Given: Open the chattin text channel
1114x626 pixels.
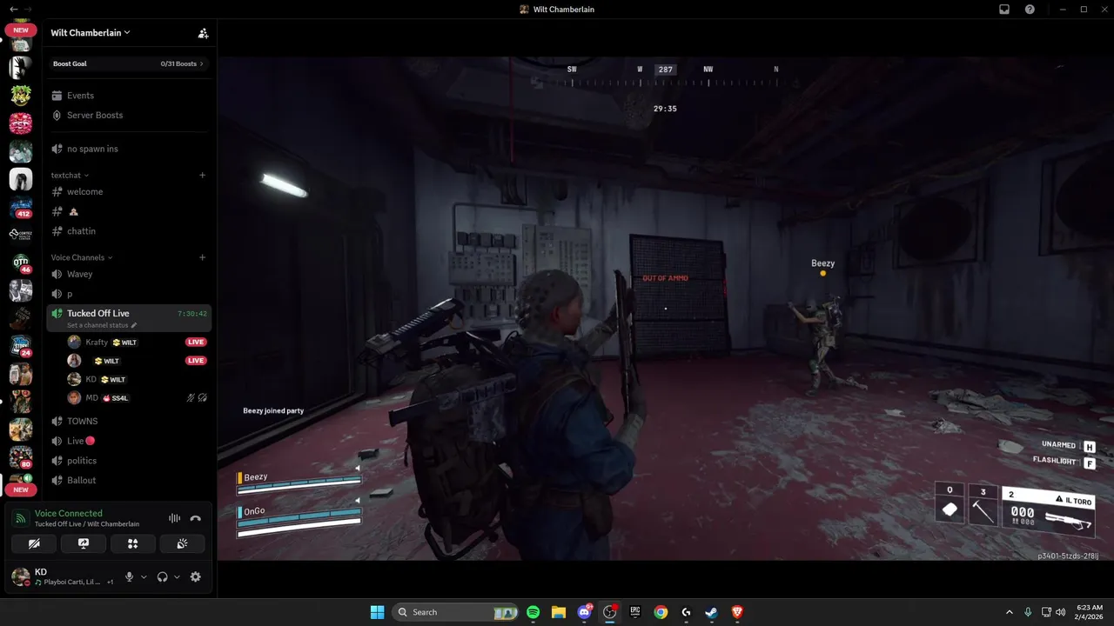Looking at the screenshot, I should 128,231.
